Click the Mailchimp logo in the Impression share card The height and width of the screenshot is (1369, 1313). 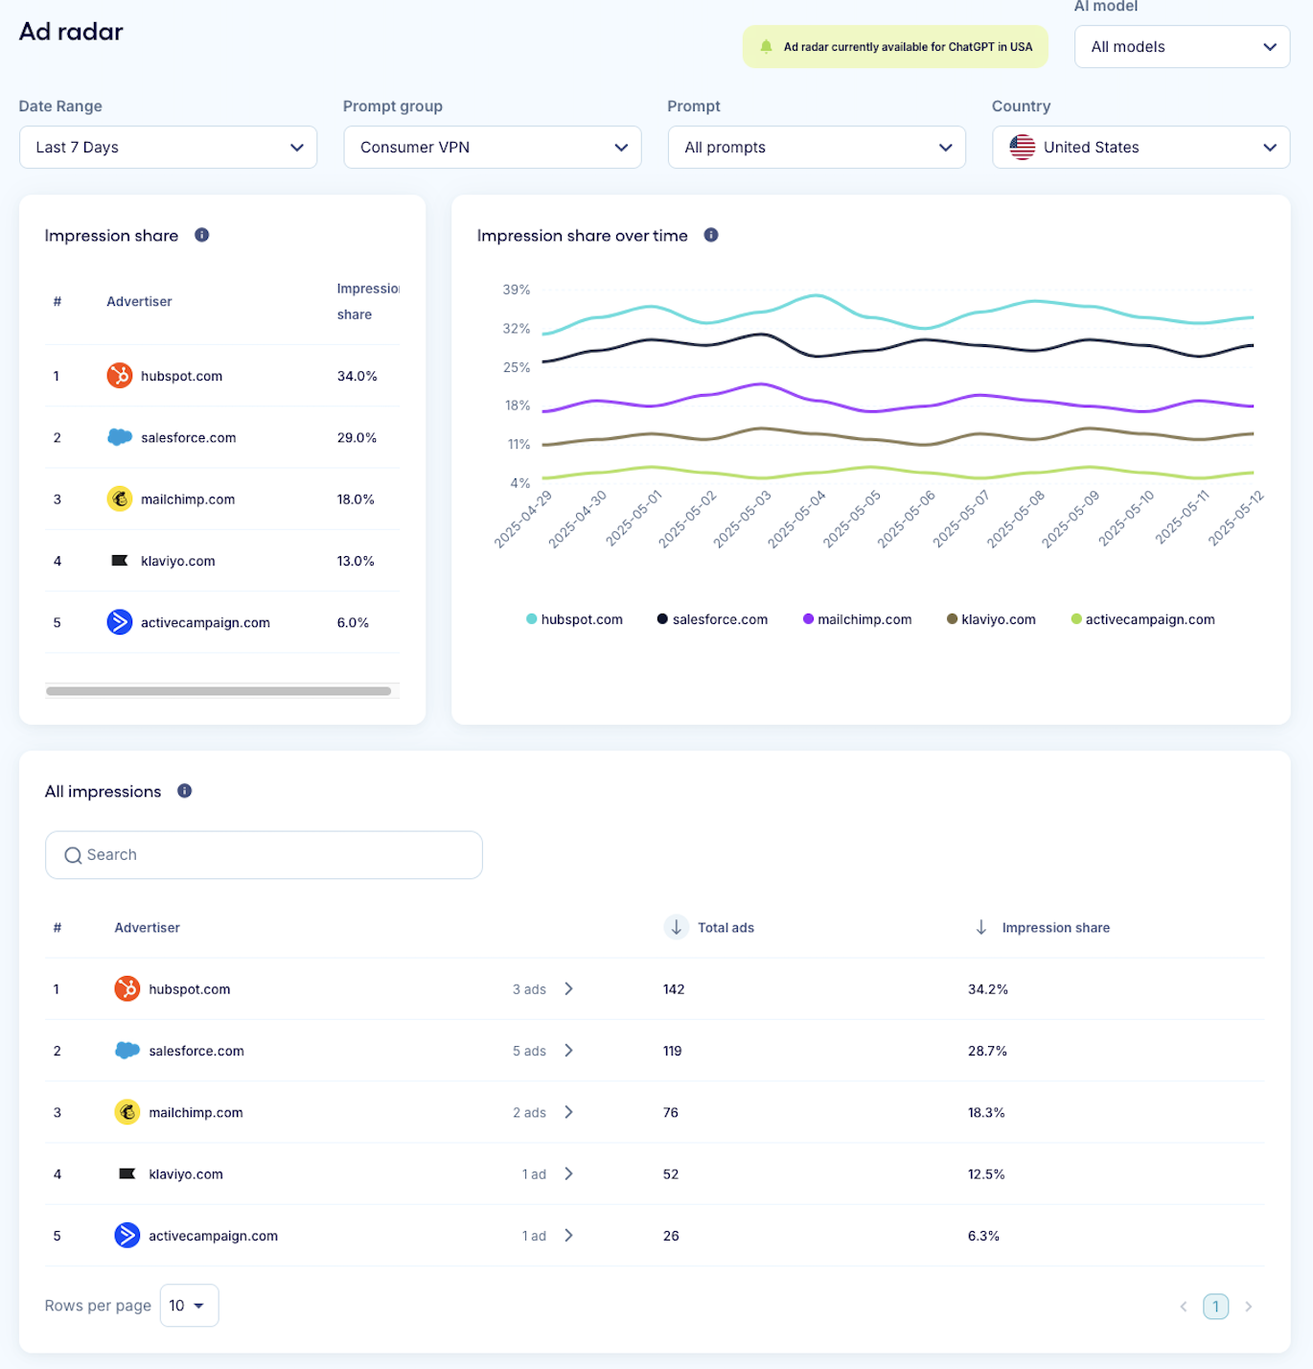120,499
